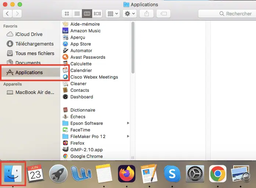Select the GIMP-2.10.app icon
Screen dimensions: 256x188
(x=65, y=150)
